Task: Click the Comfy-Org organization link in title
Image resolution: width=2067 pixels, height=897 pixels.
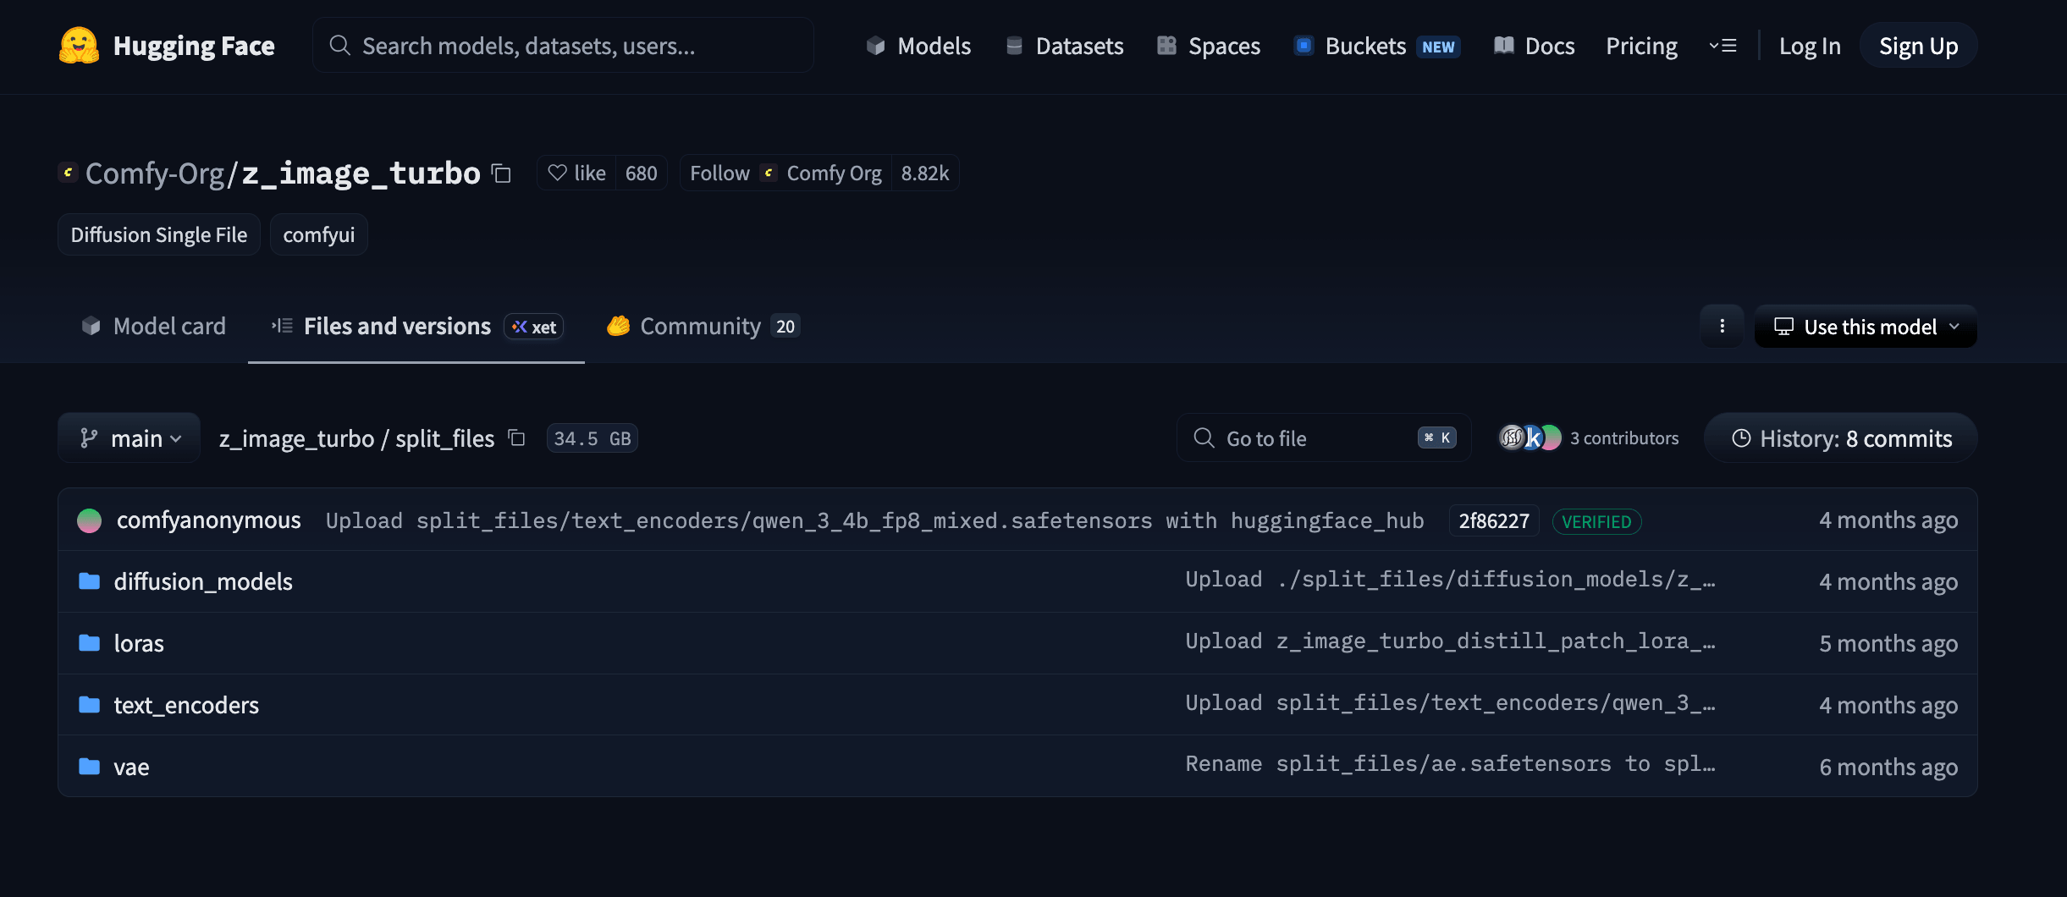Action: click(155, 173)
